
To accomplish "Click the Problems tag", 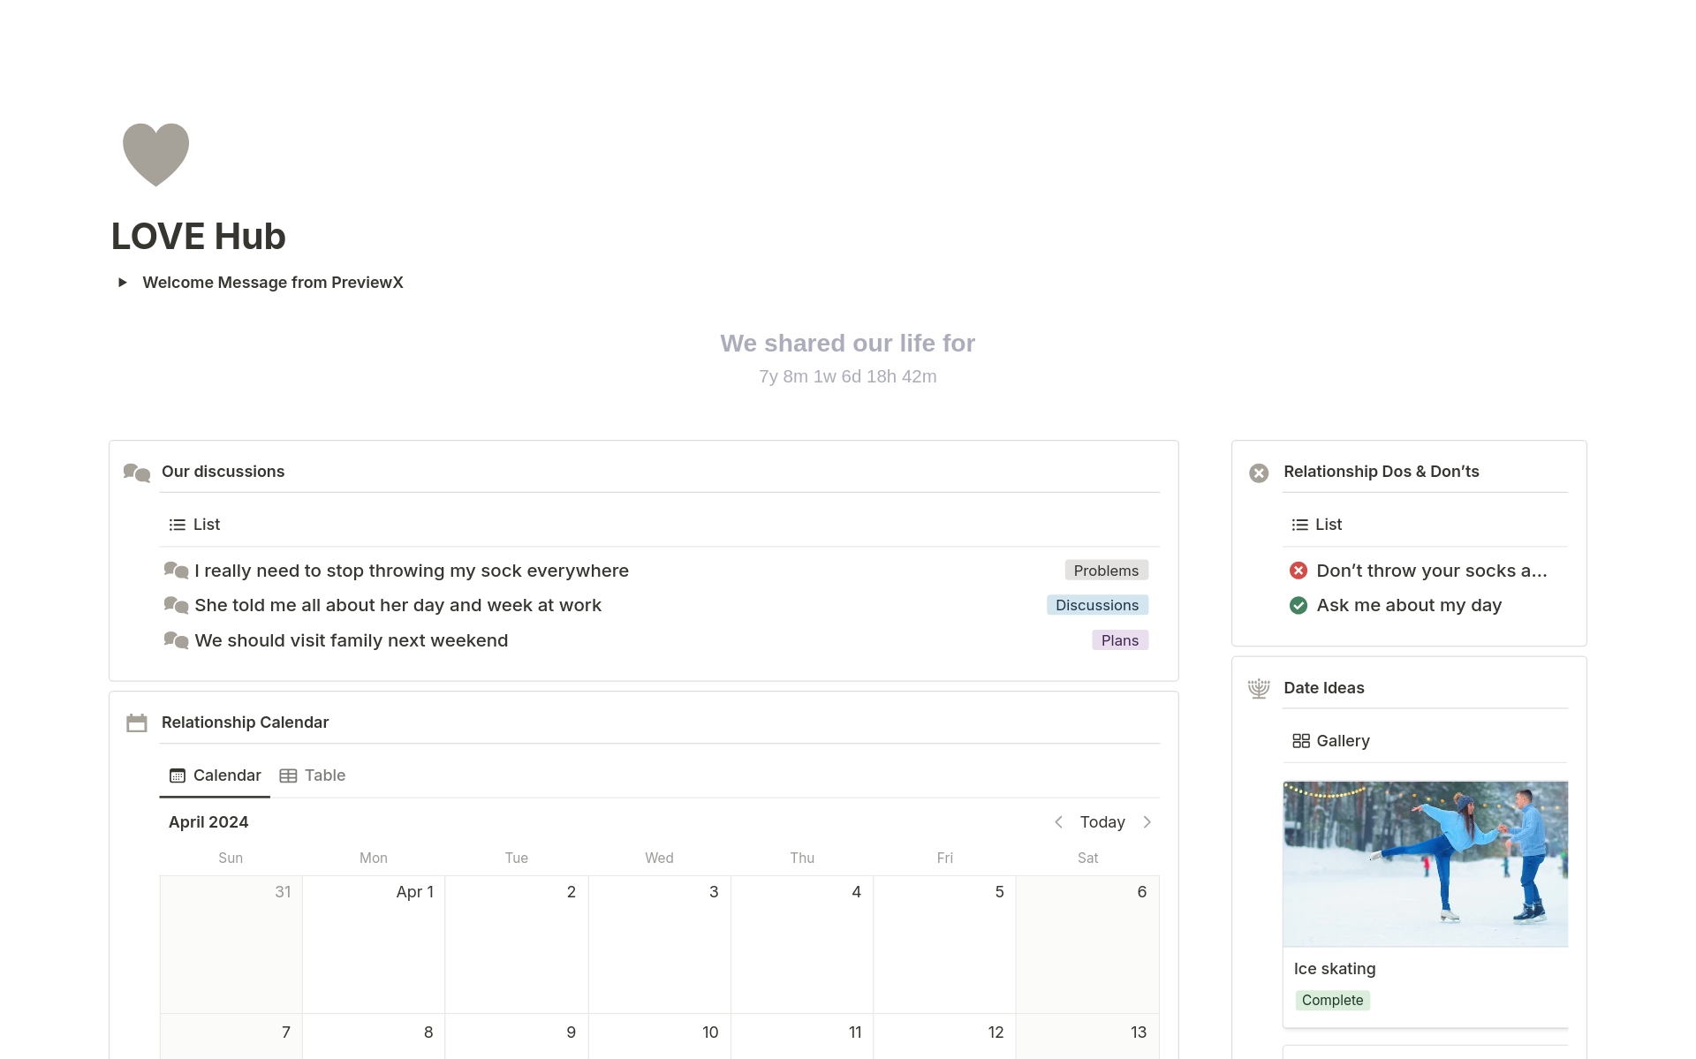I will pyautogui.click(x=1105, y=571).
